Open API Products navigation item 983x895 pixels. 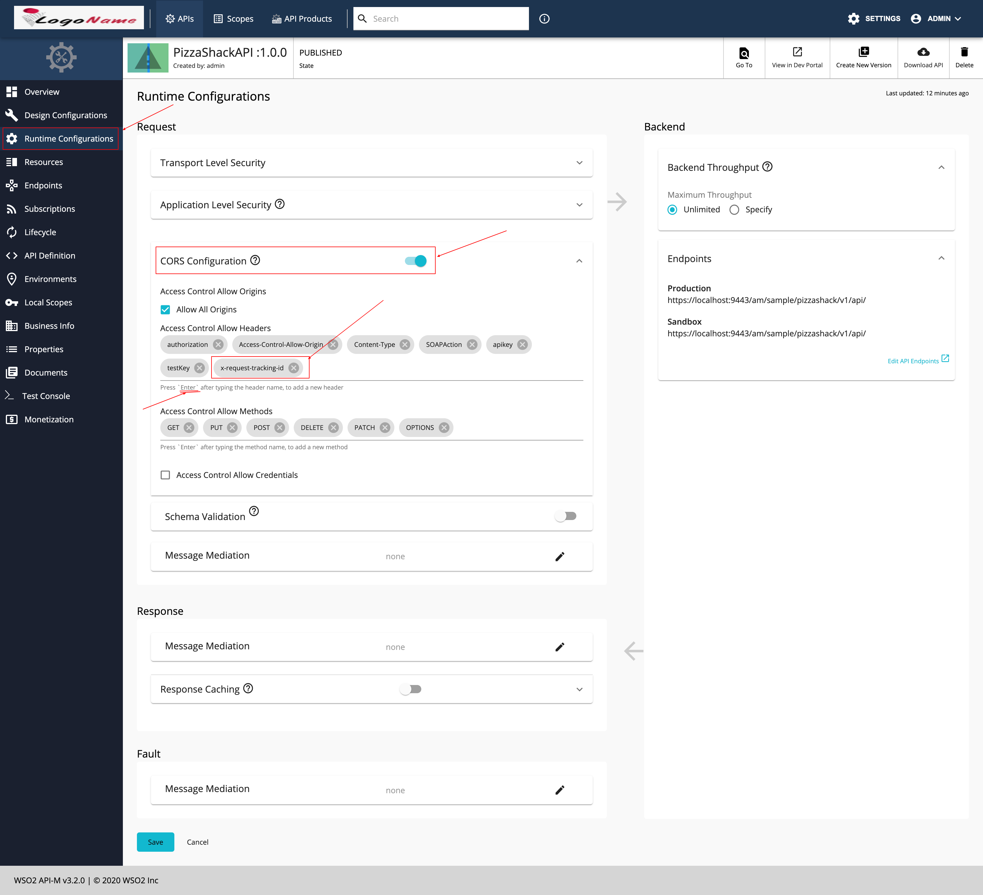[302, 18]
